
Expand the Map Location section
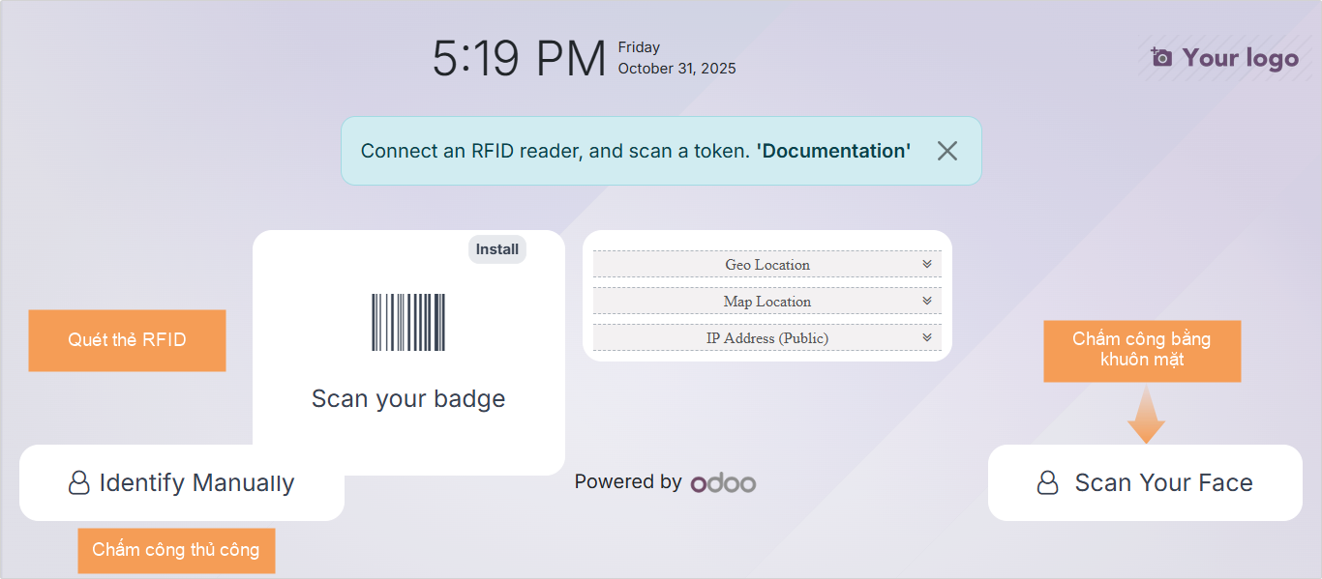tap(926, 301)
